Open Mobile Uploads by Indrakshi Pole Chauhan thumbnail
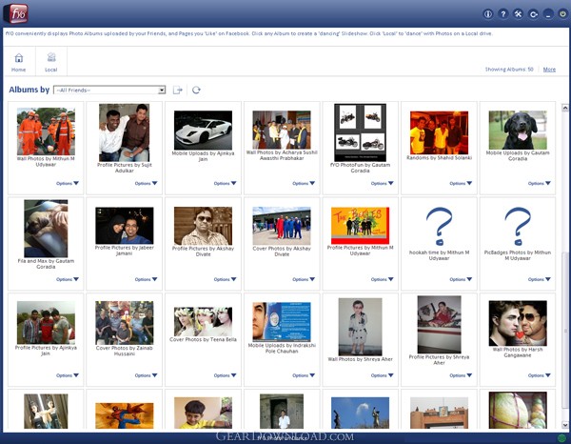This screenshot has width=571, height=444. [282, 321]
